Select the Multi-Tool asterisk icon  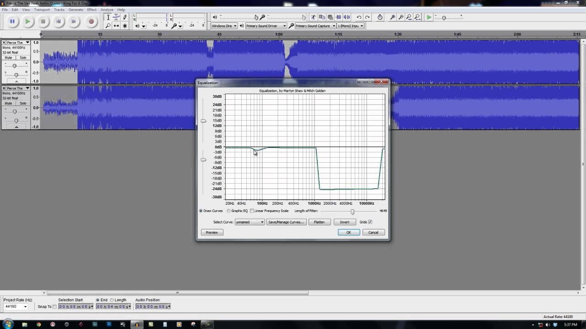125,26
